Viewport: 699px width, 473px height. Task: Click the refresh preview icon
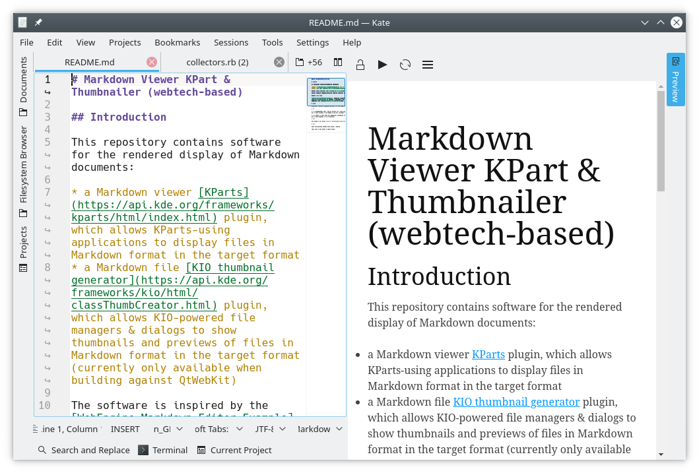(405, 64)
